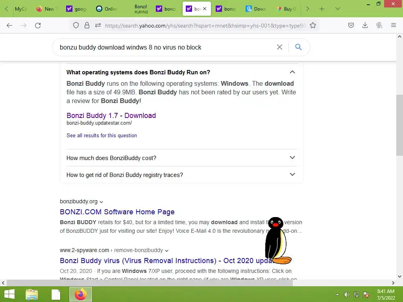Reload the page with the refresh icon
This screenshot has height=302, width=403.
point(38,26)
